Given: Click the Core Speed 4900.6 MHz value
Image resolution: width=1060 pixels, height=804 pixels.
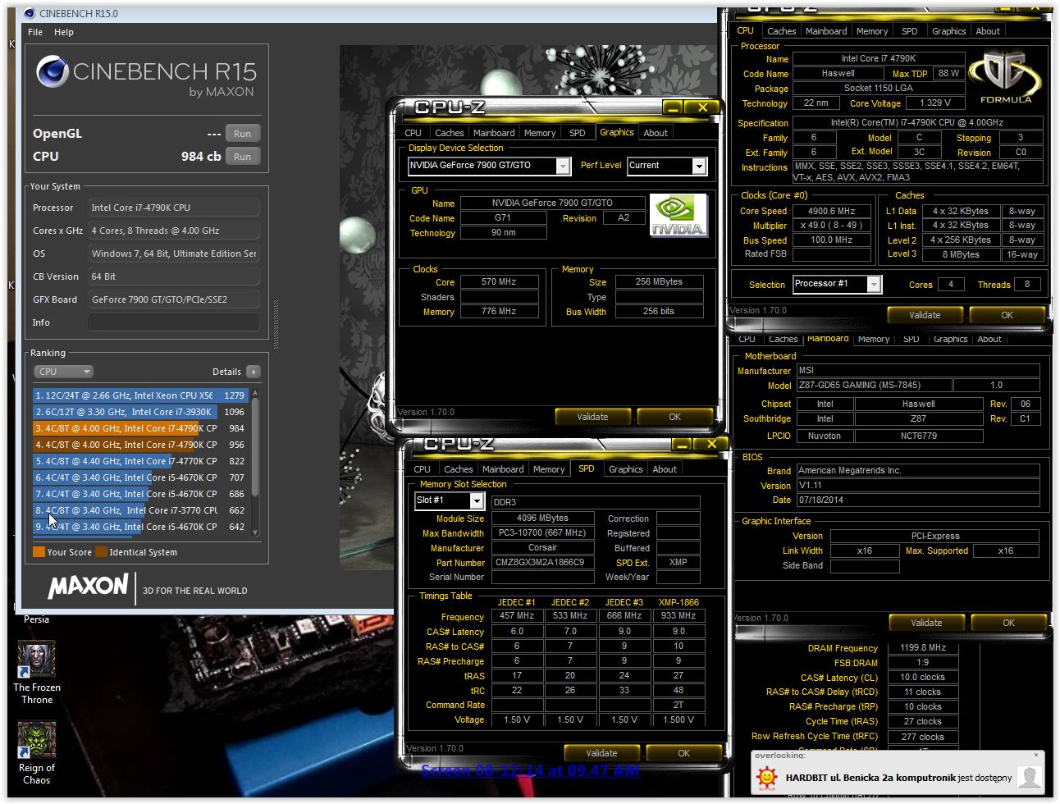Looking at the screenshot, I should [x=832, y=211].
